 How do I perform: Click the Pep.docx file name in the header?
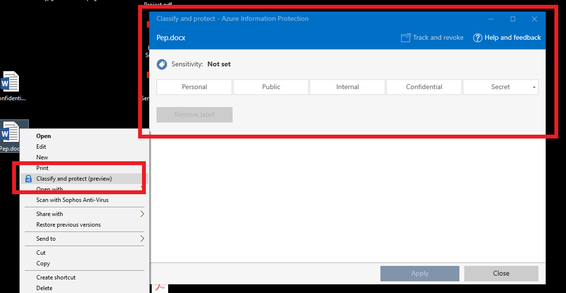tap(171, 38)
